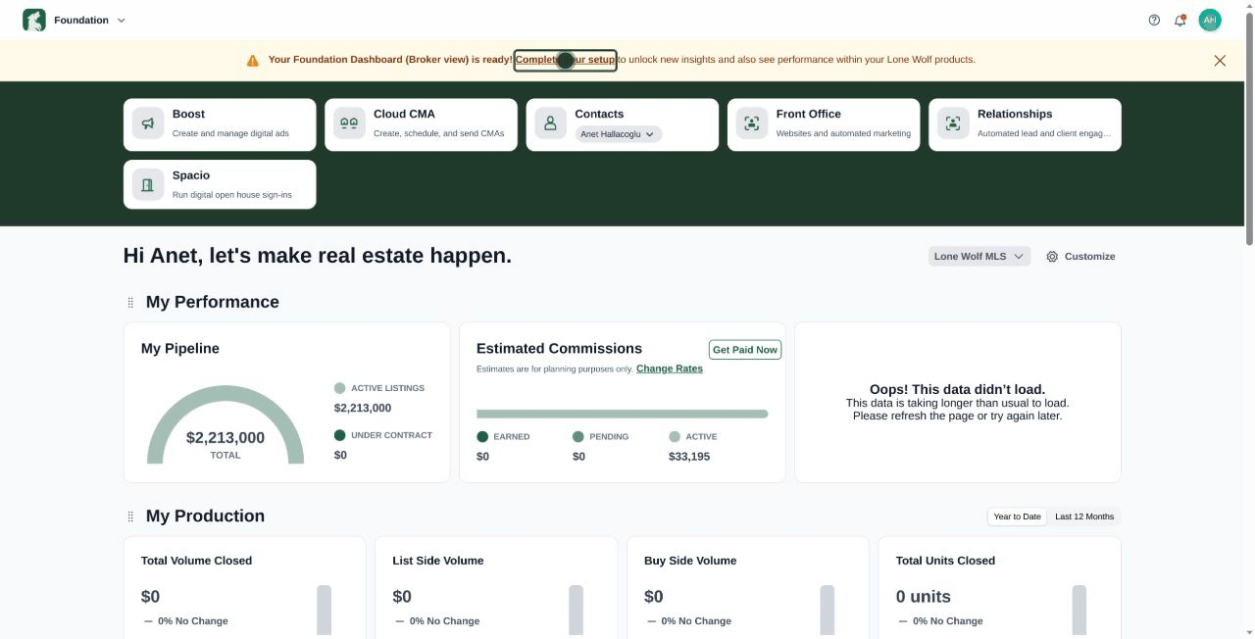The height and width of the screenshot is (639, 1255).
Task: Click the Active Listings legend dot
Action: tap(340, 388)
